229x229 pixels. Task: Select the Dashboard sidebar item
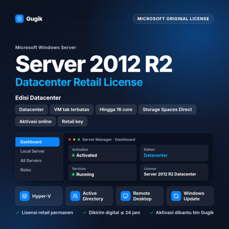tap(37, 142)
